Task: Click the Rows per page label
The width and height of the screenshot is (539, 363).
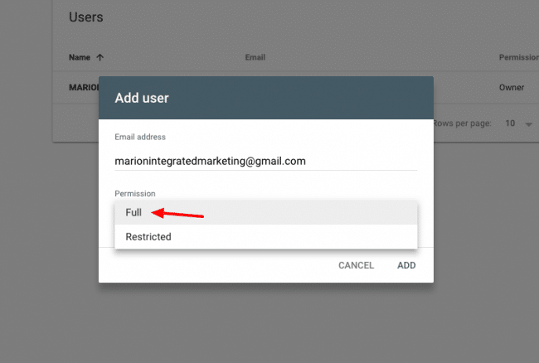Action: click(463, 123)
